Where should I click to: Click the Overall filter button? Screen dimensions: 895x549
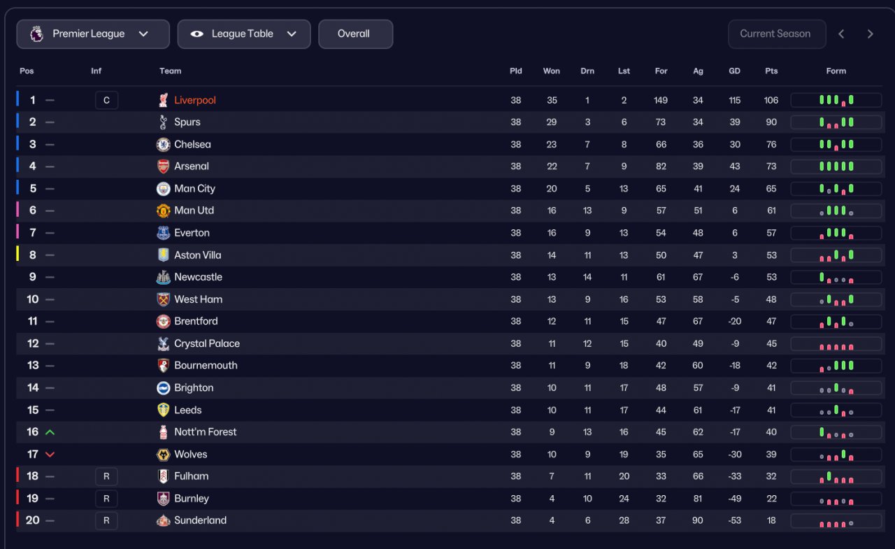click(x=355, y=34)
